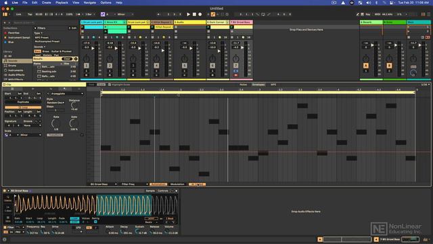Click the Tap tempo button

tap(30, 14)
